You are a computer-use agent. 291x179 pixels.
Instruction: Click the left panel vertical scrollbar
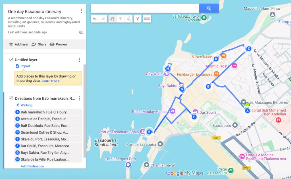[85, 111]
